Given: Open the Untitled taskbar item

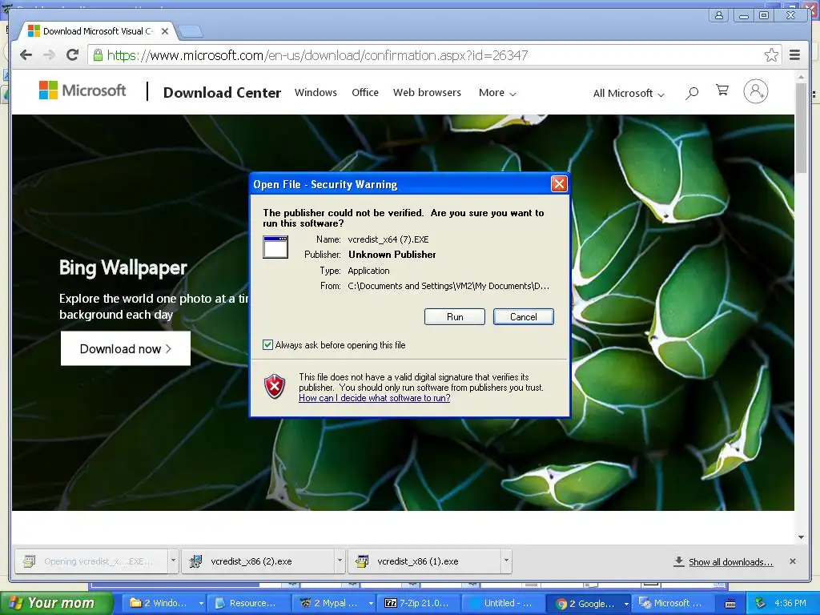Looking at the screenshot, I should point(503,603).
